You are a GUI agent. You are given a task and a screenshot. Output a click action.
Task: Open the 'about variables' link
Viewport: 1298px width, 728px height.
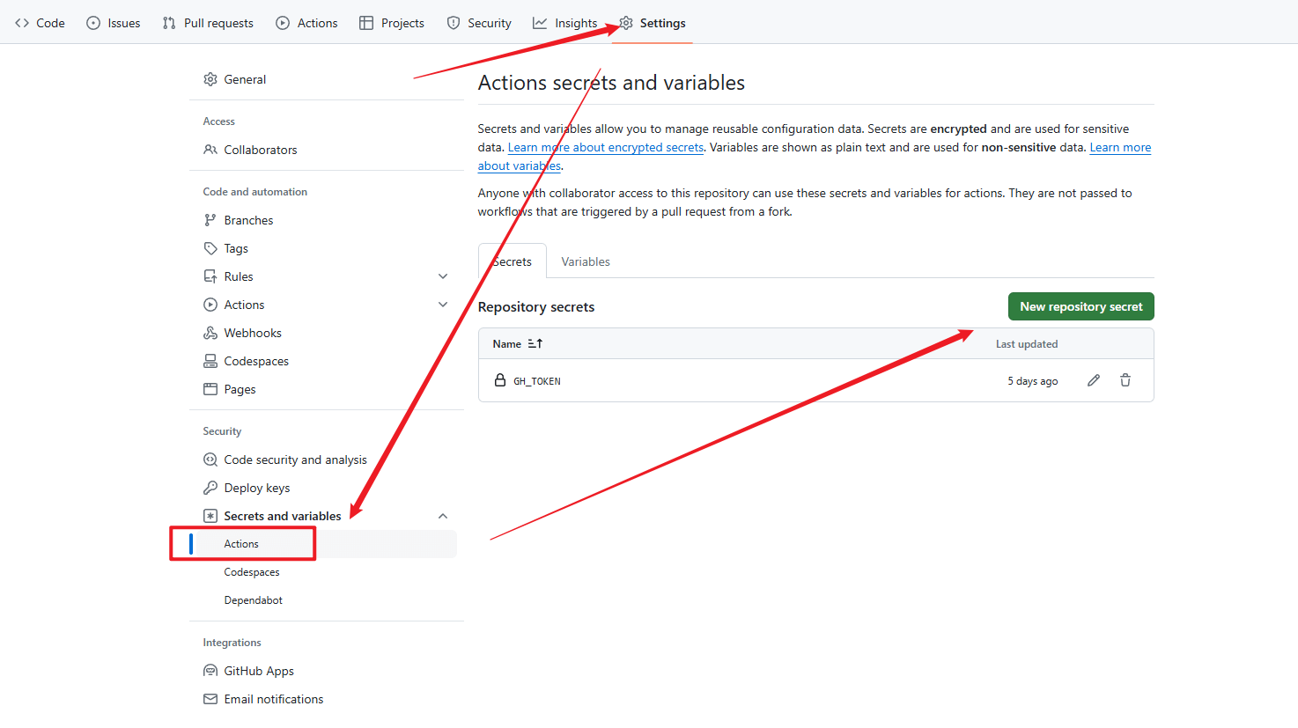coord(520,165)
